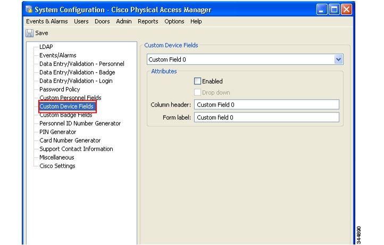Select Personnel ID Number Generator
The width and height of the screenshot is (384, 245).
pyautogui.click(x=80, y=124)
